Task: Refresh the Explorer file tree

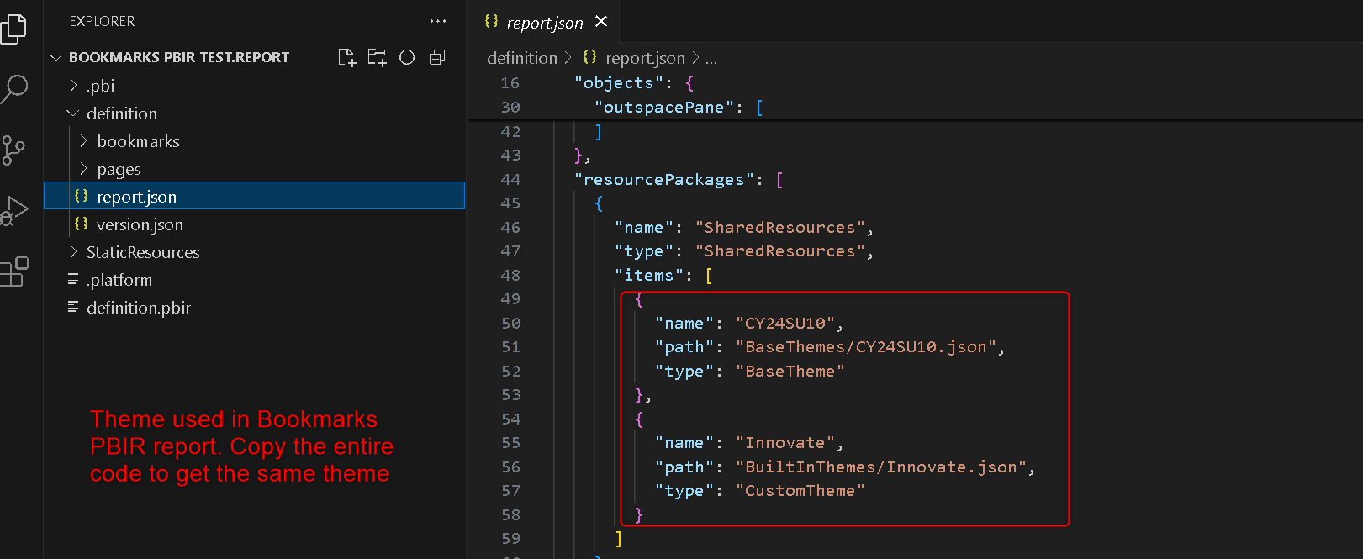Action: point(407,57)
